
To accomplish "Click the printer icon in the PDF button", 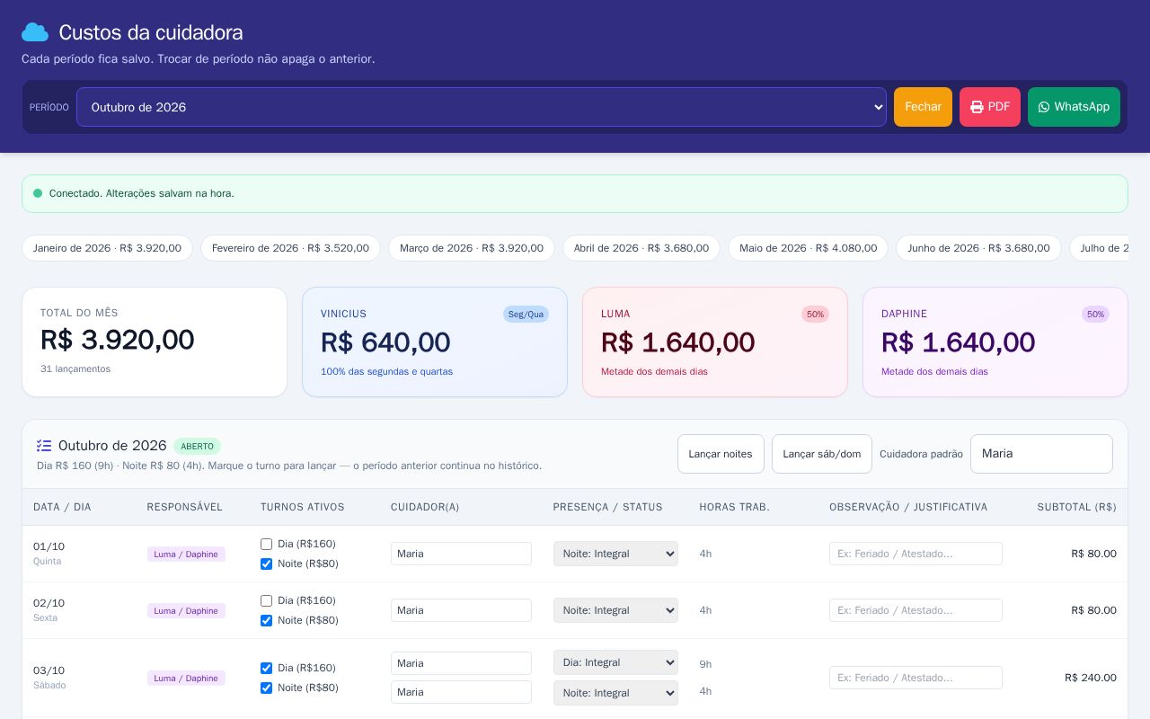I will pyautogui.click(x=977, y=107).
